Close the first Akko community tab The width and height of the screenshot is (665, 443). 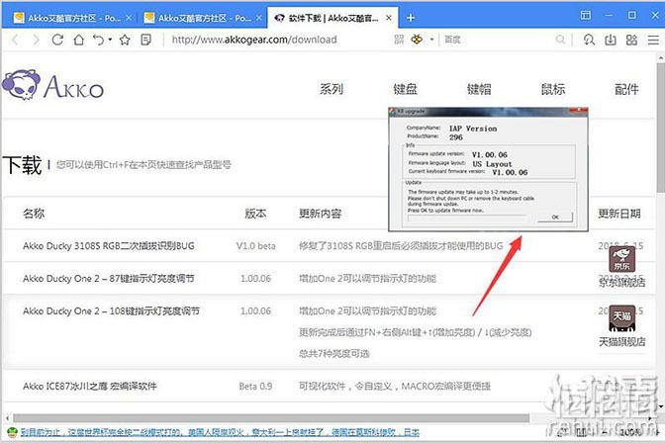click(129, 18)
